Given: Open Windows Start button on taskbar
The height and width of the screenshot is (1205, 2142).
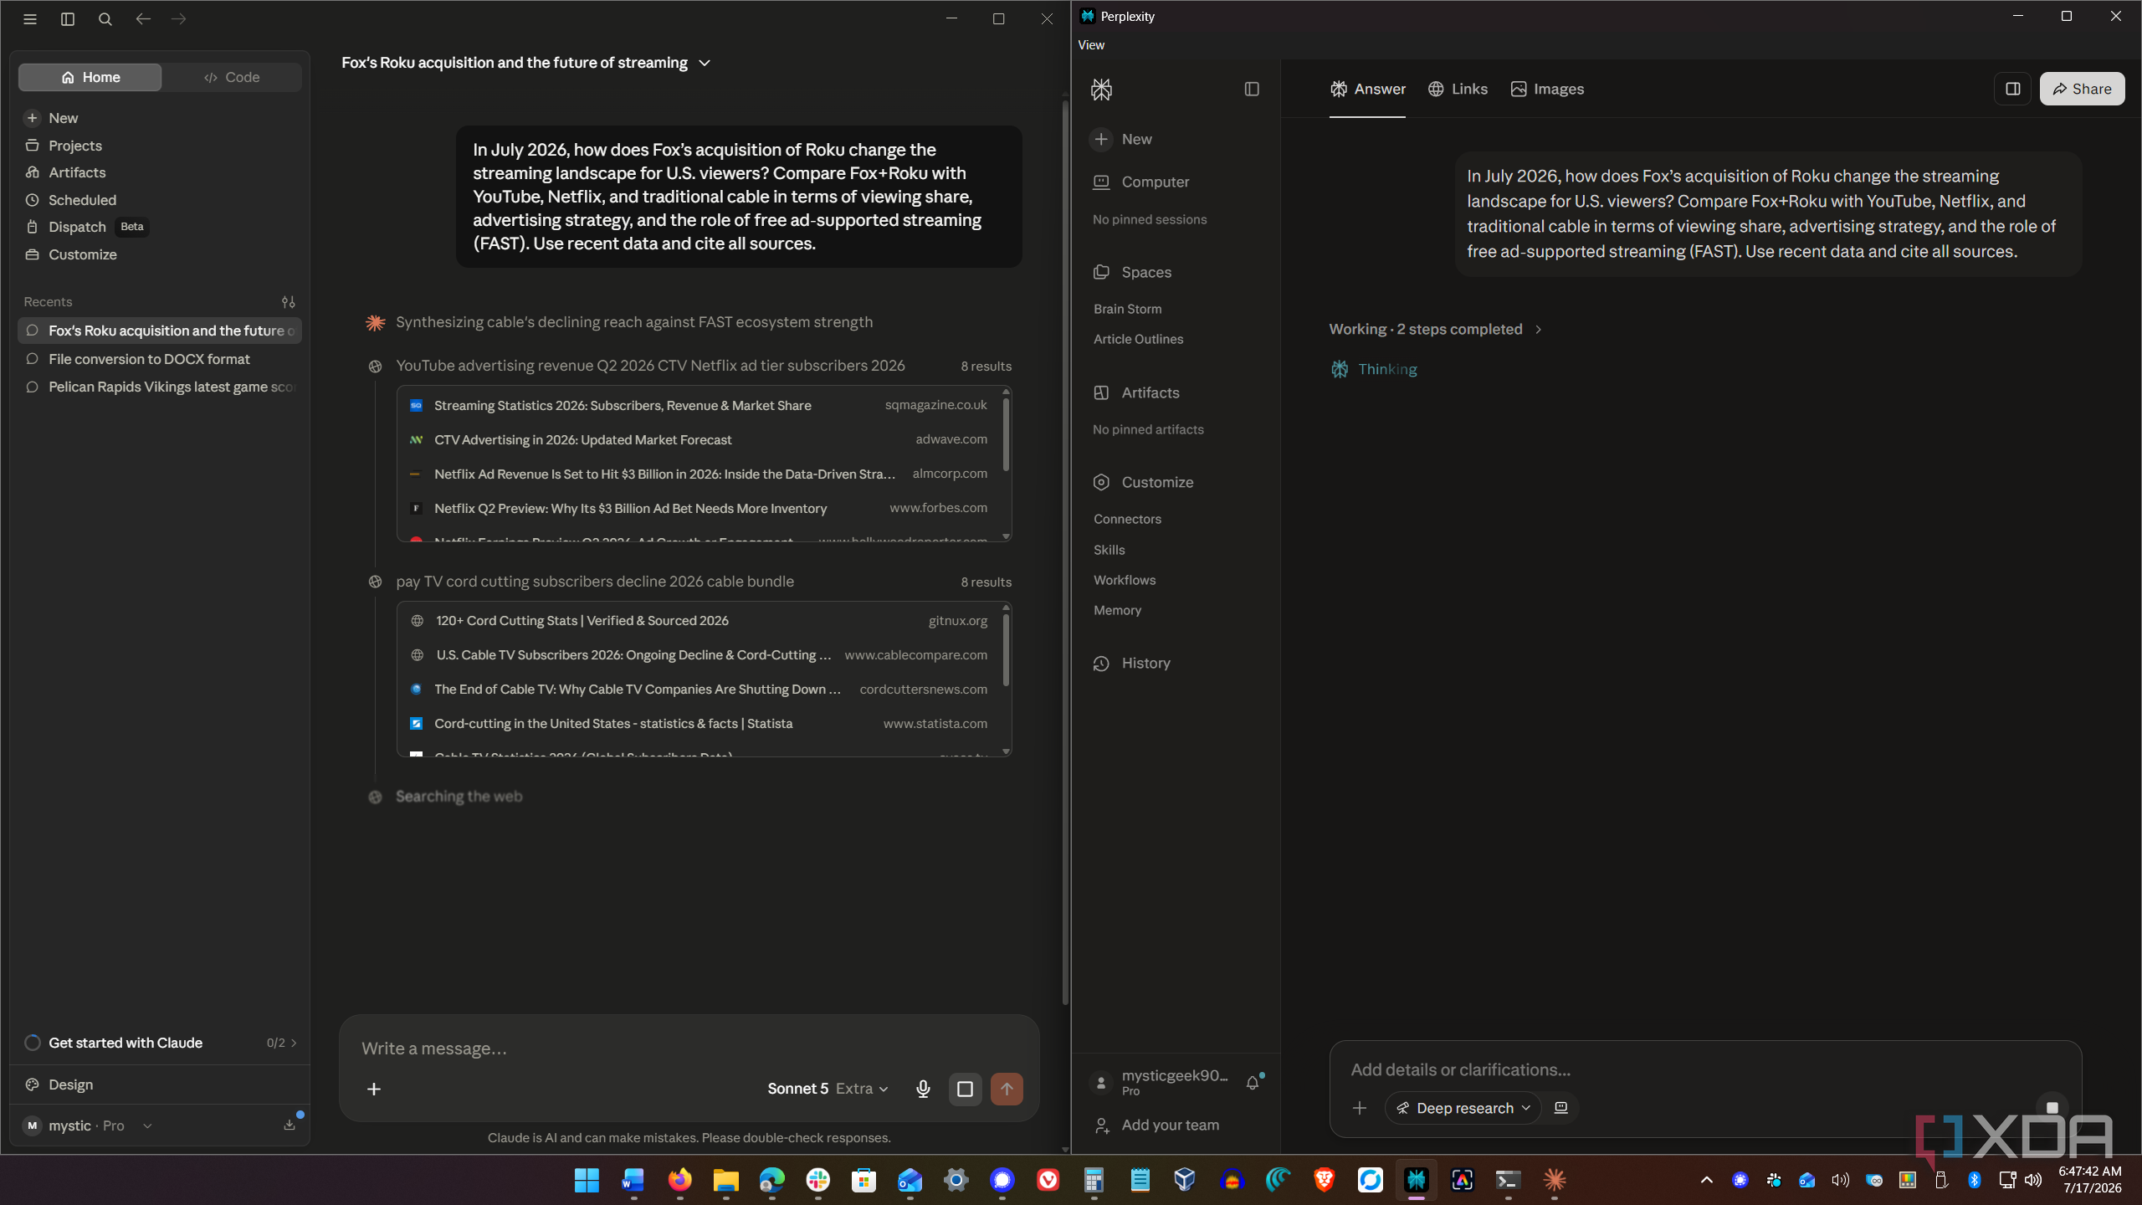Looking at the screenshot, I should click(587, 1181).
